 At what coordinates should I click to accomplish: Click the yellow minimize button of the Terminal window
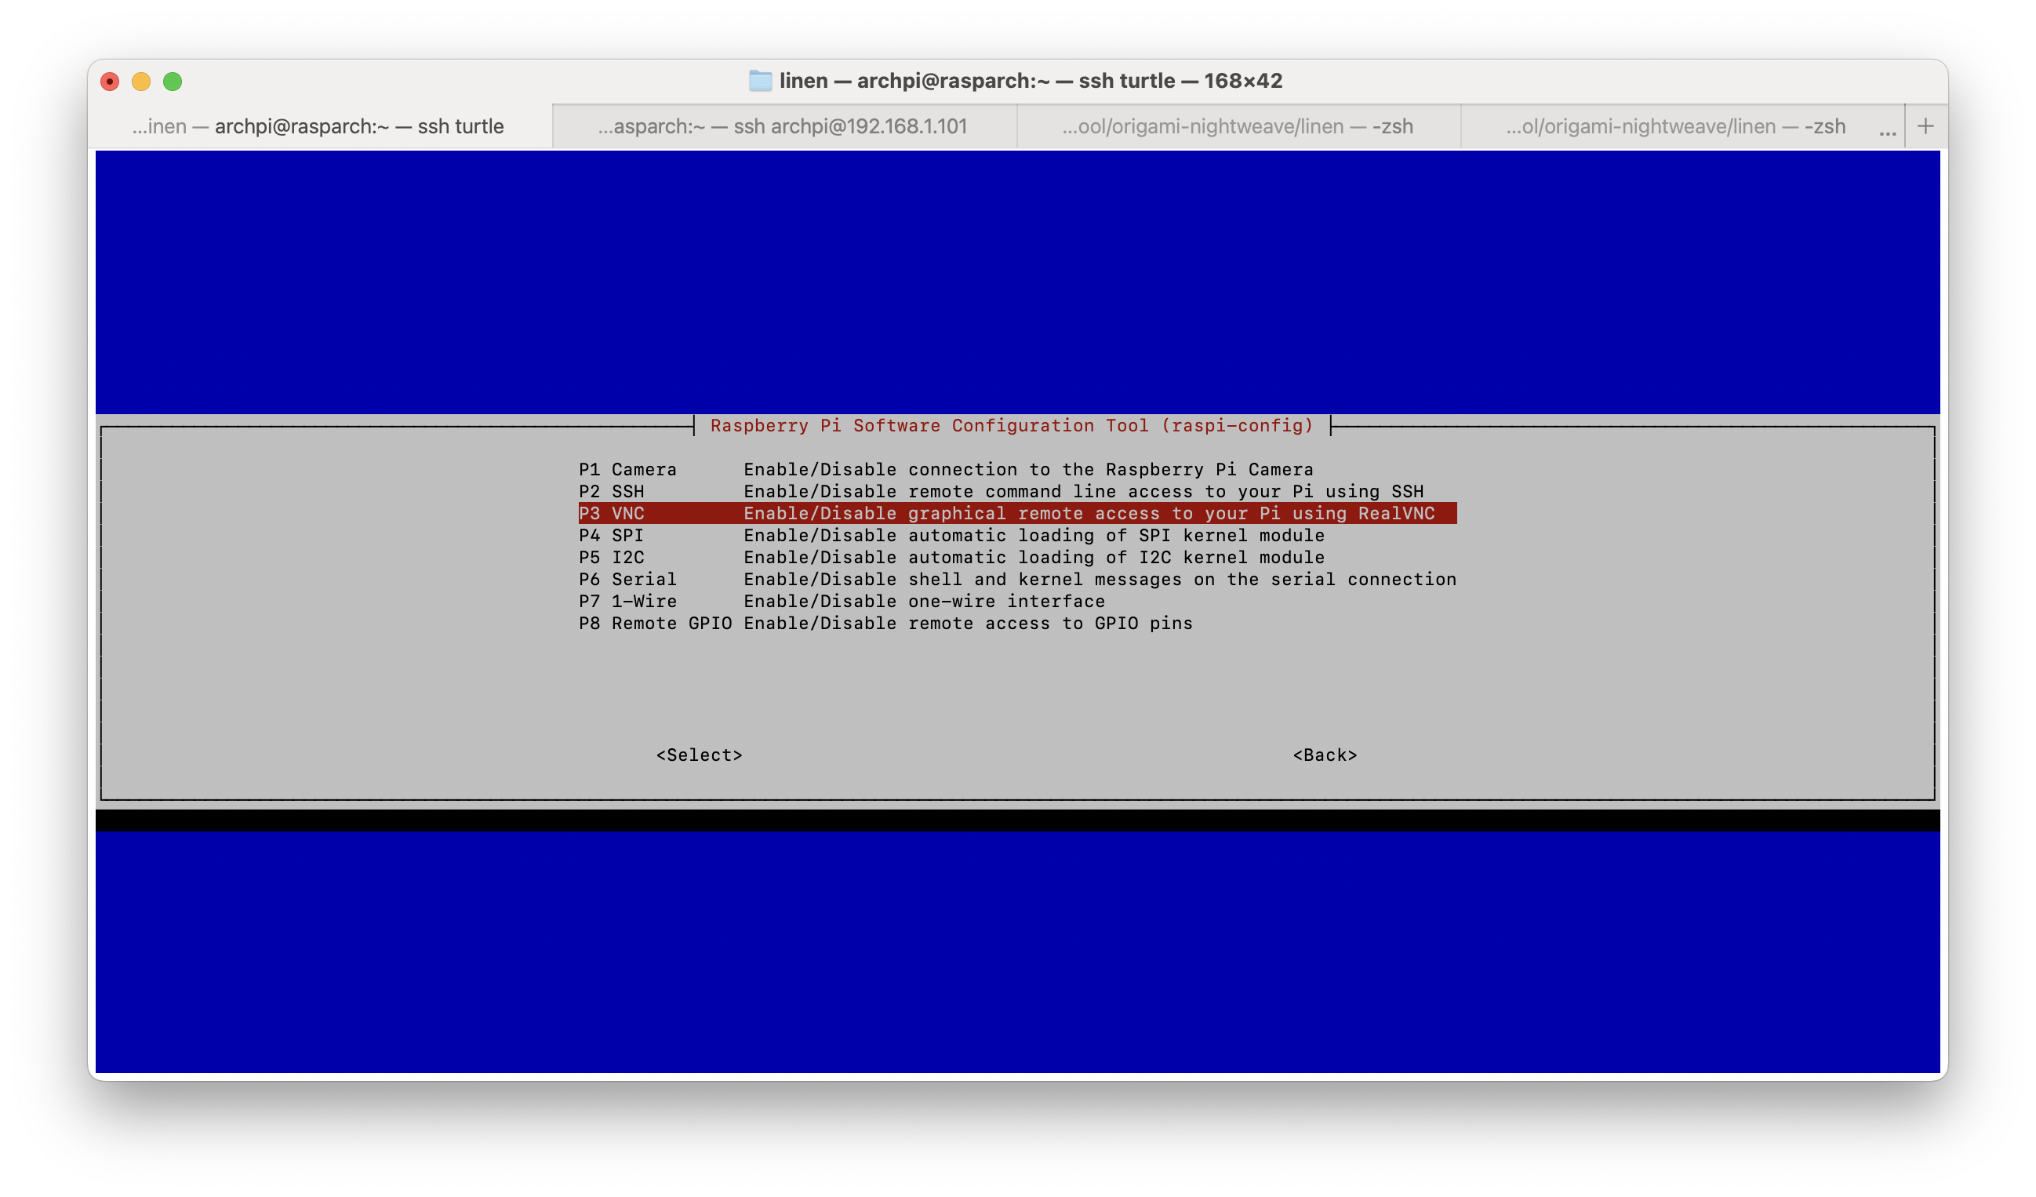click(141, 82)
